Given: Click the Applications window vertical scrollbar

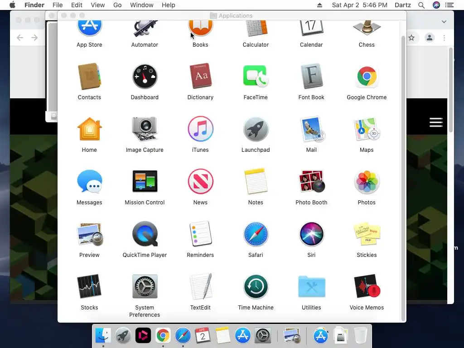Looking at the screenshot, I should pos(403,178).
